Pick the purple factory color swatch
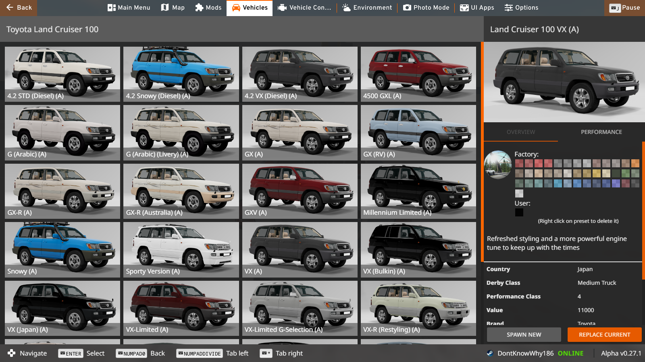 tap(616, 183)
